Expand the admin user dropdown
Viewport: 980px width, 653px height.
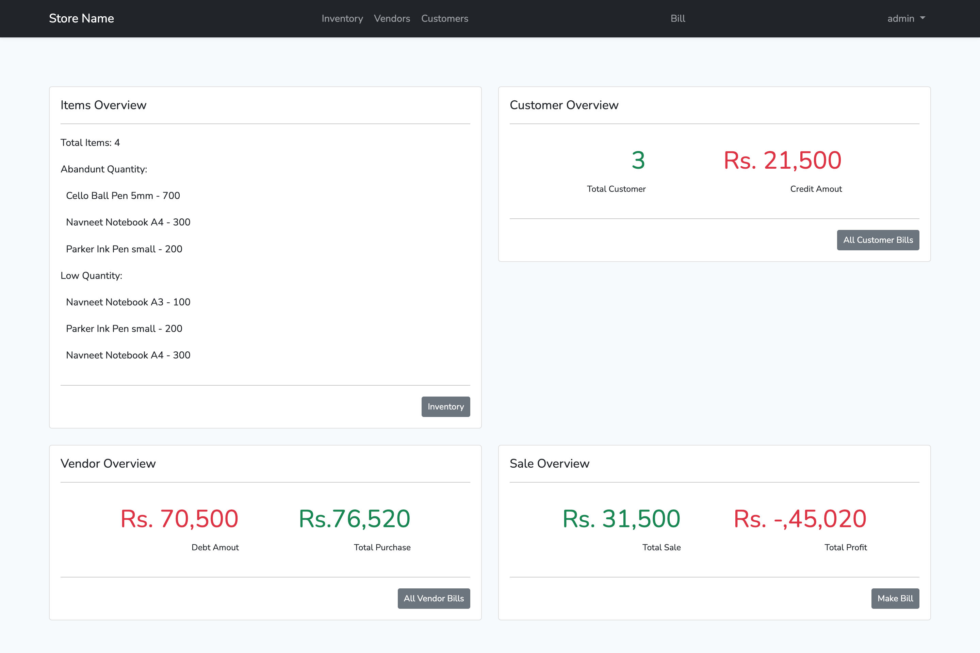point(901,18)
